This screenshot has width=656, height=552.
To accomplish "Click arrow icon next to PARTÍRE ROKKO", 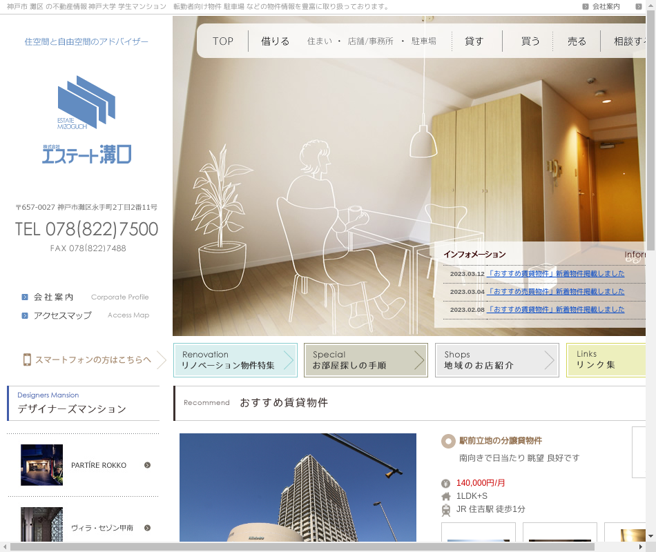I will (x=147, y=465).
